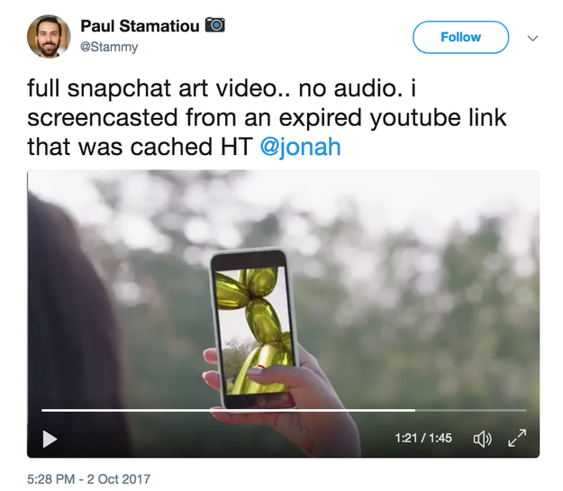
Task: Click the camera emoji beside the name
Action: click(214, 25)
